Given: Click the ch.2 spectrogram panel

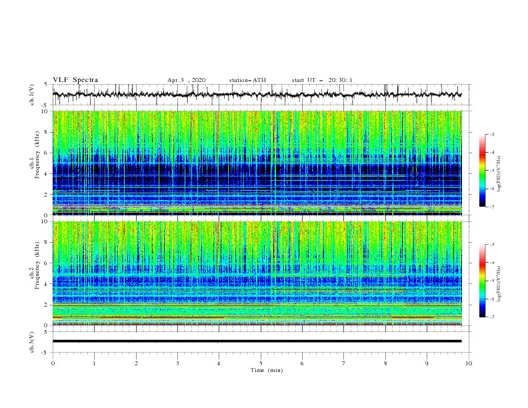Looking at the screenshot, I should [257, 273].
